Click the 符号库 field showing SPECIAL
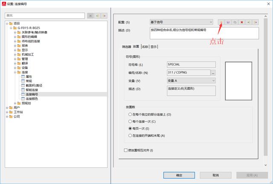Screen dimensions: 273x184 [x=191, y=64]
